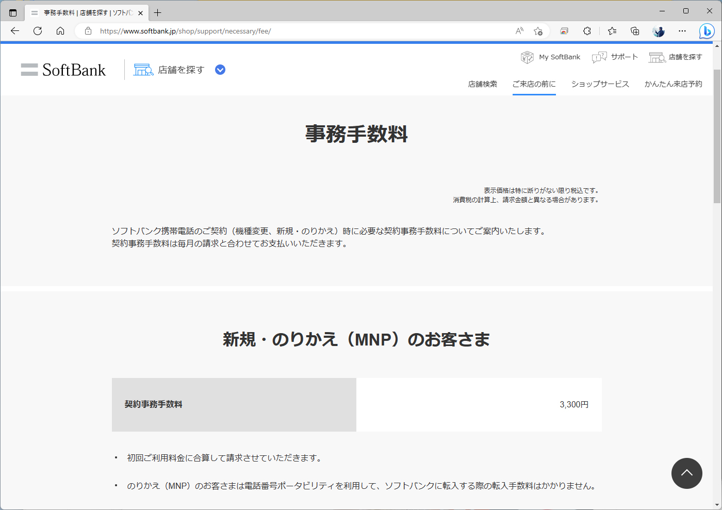
Task: Click the vertical scrollbar thumb
Action: (717, 136)
